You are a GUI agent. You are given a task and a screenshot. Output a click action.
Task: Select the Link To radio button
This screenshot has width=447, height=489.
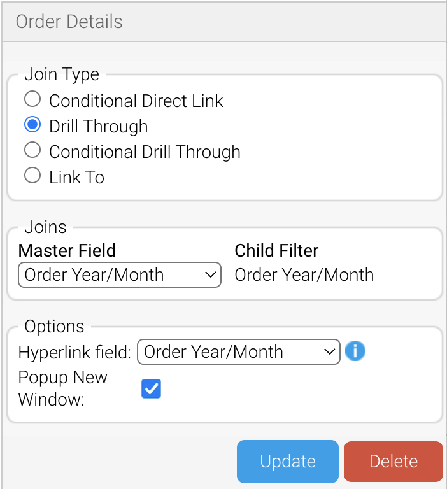(x=32, y=176)
